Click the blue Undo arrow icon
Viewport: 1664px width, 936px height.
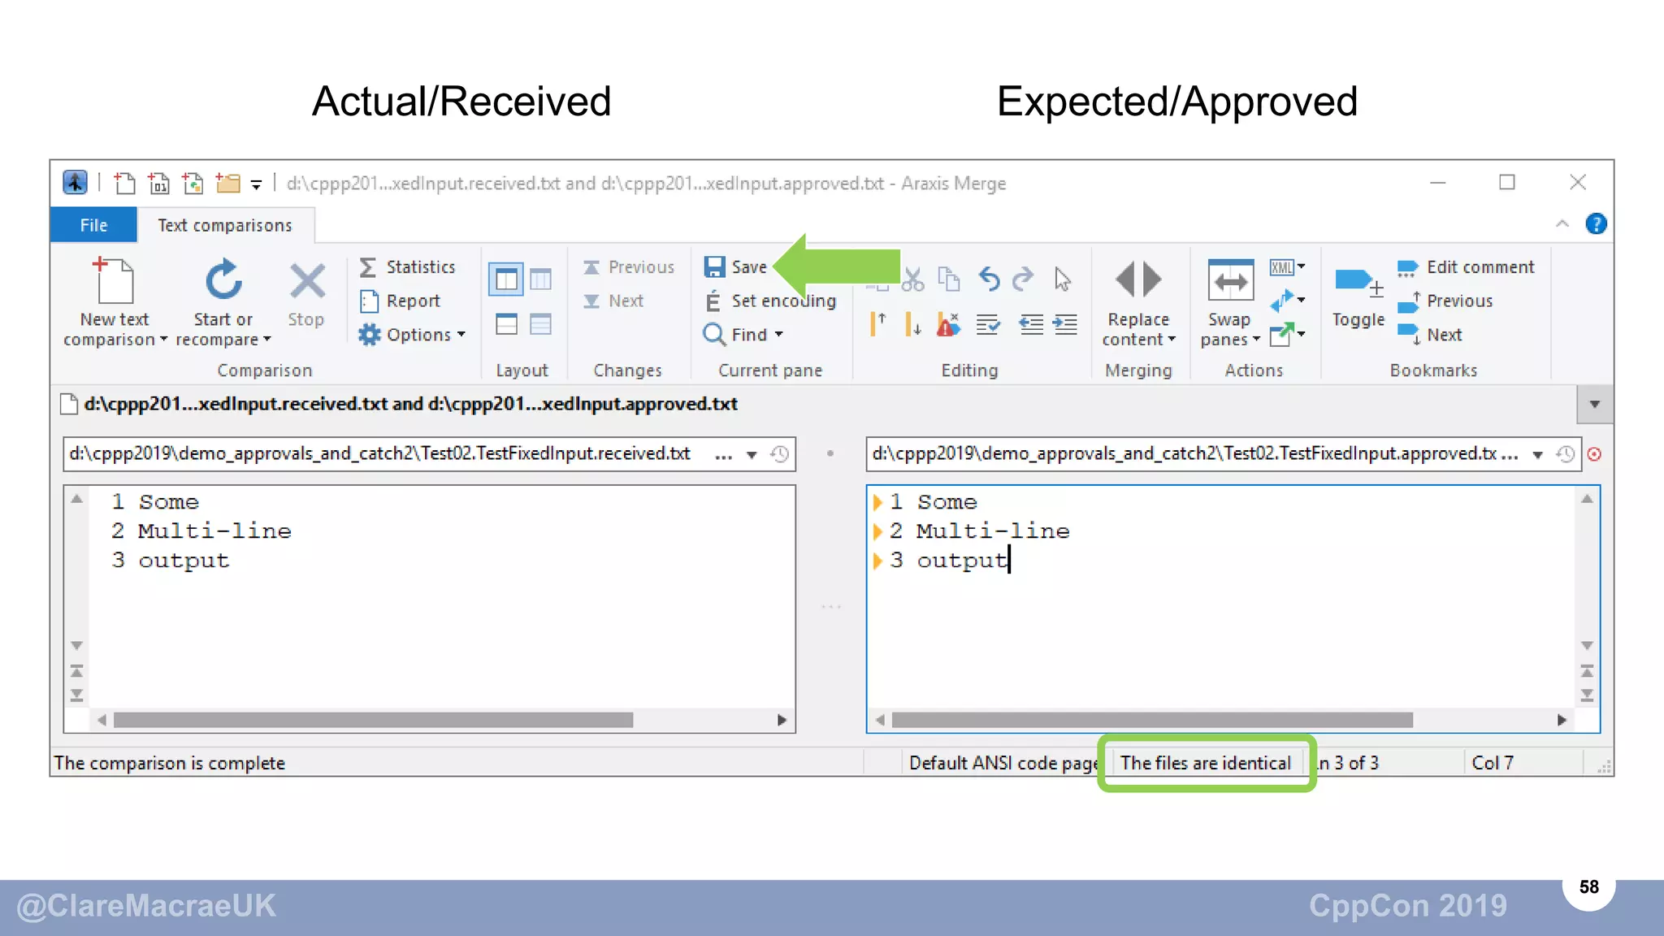tap(989, 279)
